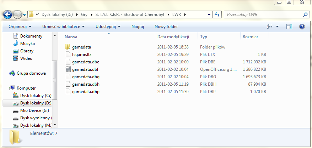Select Komputer in the navigation pane
The image size is (312, 148).
pyautogui.click(x=26, y=88)
